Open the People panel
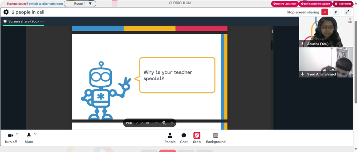 [170, 138]
